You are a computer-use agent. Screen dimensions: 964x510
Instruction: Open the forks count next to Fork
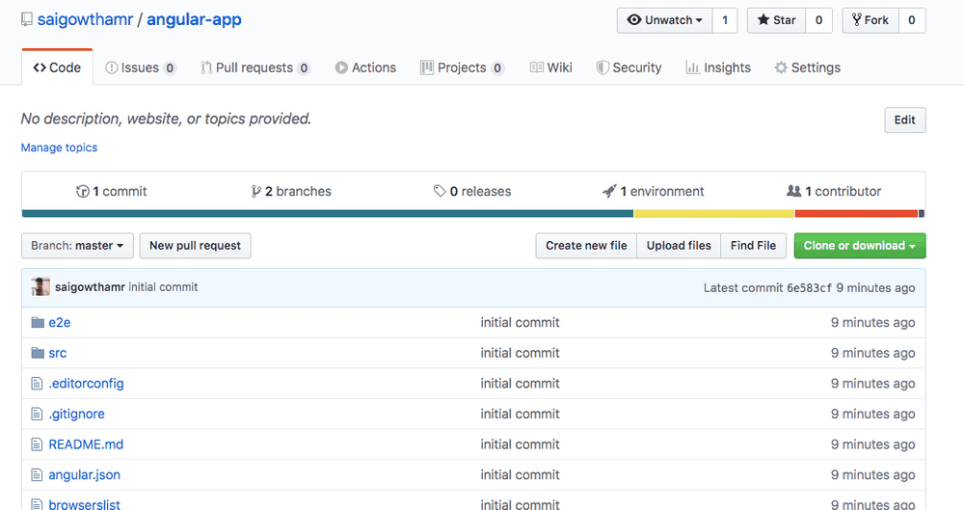[912, 20]
